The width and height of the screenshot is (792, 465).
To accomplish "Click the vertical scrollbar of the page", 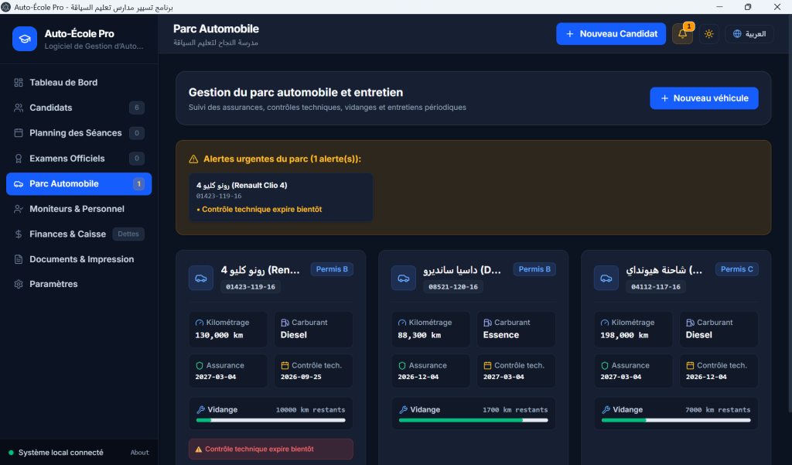I will [790, 212].
